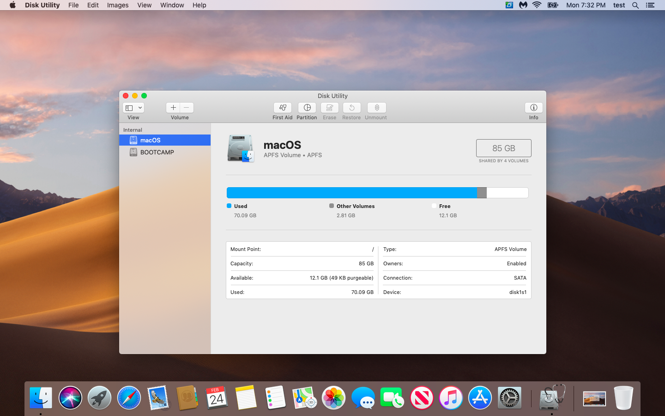Viewport: 665px width, 416px height.
Task: Click the test user menu
Action: [619, 5]
